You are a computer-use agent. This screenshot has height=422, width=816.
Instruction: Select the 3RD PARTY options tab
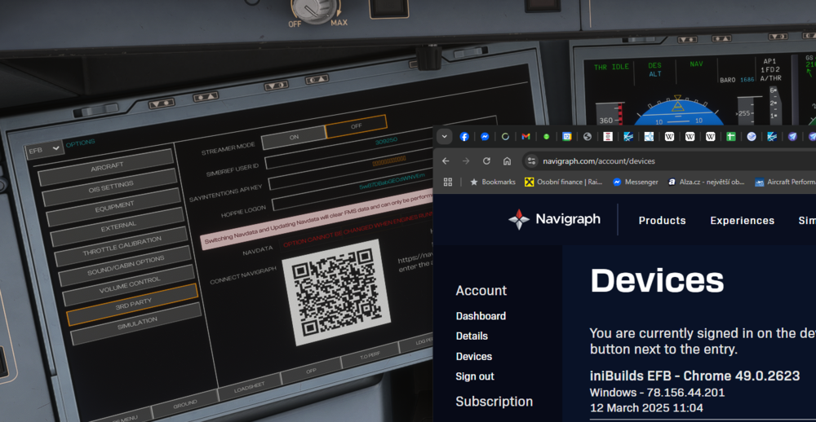pyautogui.click(x=132, y=302)
